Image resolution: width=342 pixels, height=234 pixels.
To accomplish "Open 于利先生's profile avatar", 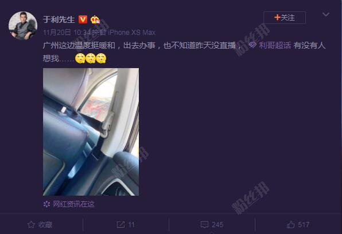I will [x=23, y=26].
